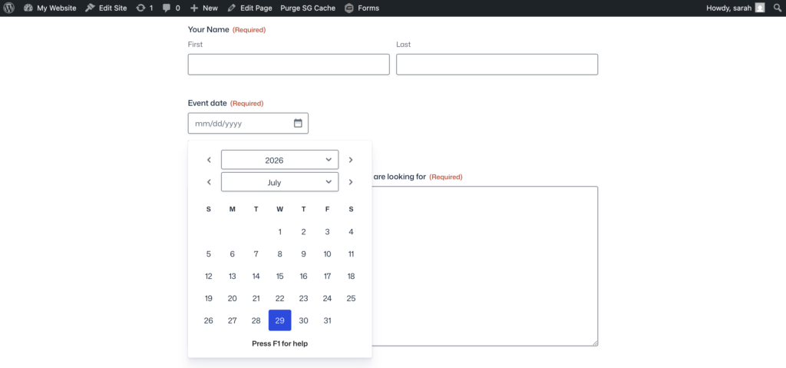
Task: Go to previous month arrow
Action: click(x=209, y=182)
